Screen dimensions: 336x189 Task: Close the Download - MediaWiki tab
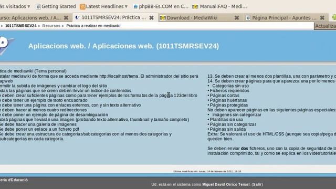(237, 18)
